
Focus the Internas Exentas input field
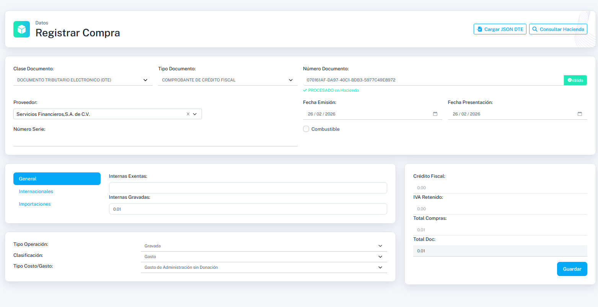tap(248, 188)
